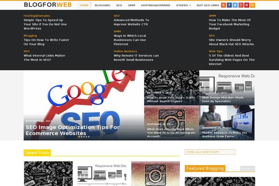Image resolution: width=279 pixels, height=186 pixels.
Task: Open the BLOGGING menu item
Action: (x=102, y=5)
